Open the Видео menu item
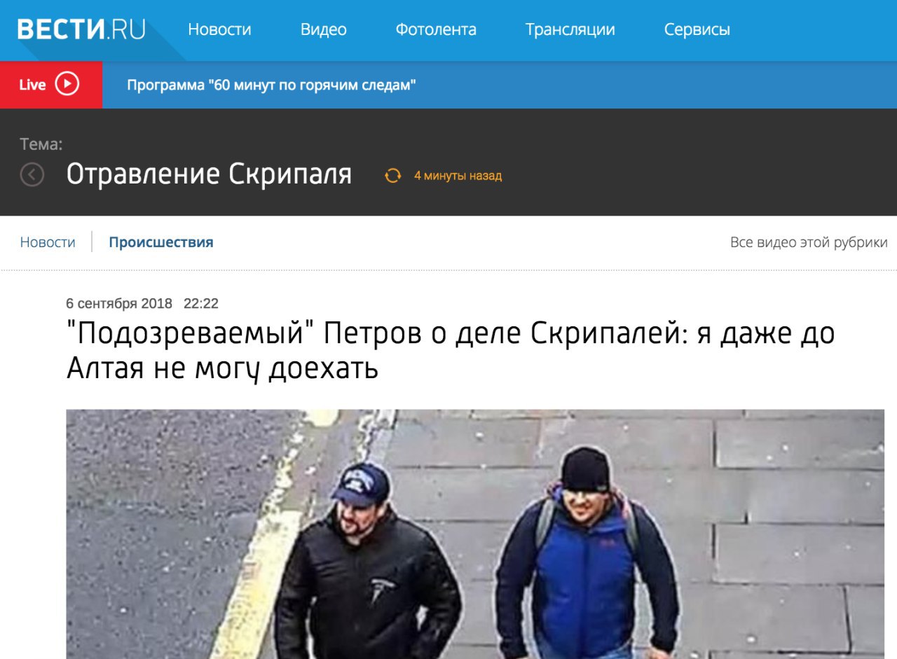This screenshot has width=897, height=659. point(324,29)
